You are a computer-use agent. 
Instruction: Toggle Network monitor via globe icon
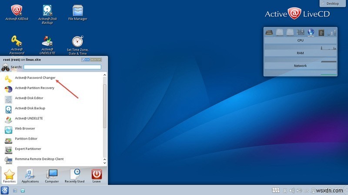pyautogui.click(x=311, y=32)
